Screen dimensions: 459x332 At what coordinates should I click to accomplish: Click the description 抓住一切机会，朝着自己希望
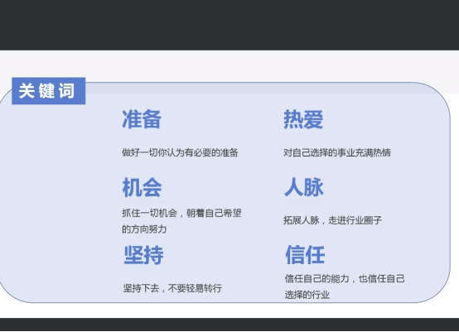[x=181, y=213]
